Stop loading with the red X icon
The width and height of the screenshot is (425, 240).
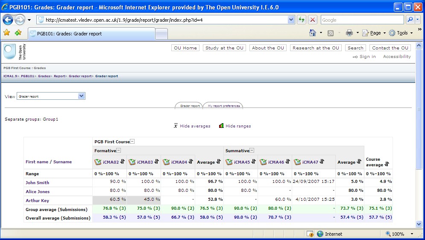(313, 20)
